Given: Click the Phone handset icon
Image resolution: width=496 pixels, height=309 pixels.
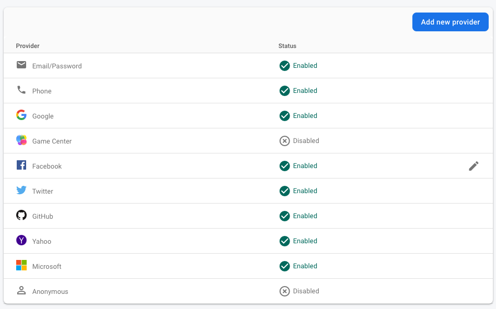Looking at the screenshot, I should point(21,90).
